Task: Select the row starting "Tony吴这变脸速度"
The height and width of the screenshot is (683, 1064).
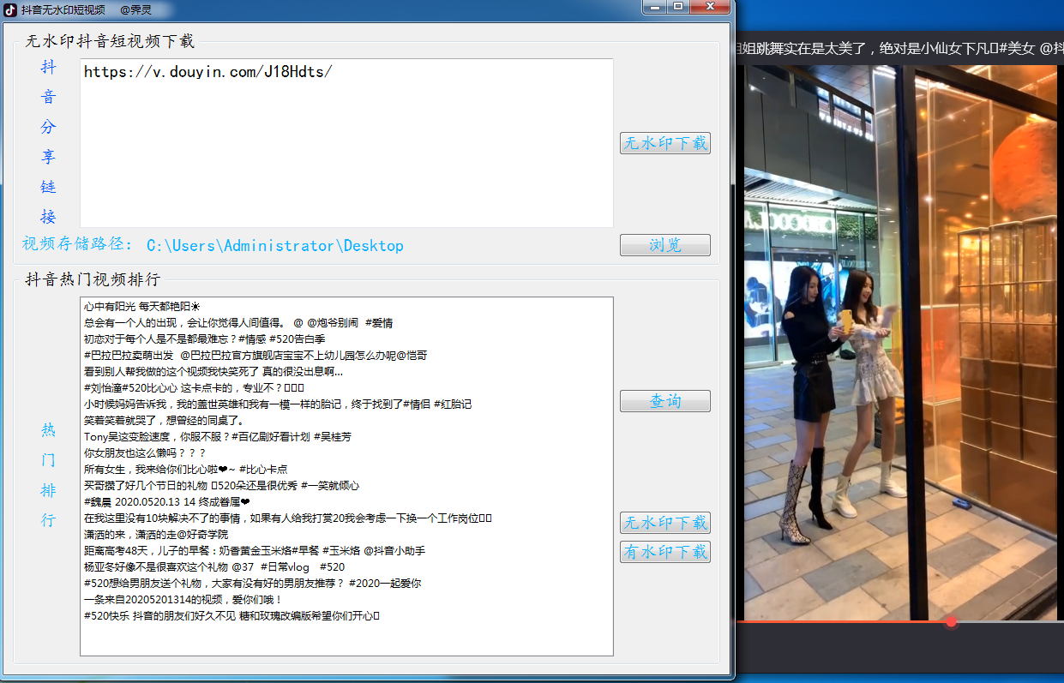Action: [x=346, y=436]
